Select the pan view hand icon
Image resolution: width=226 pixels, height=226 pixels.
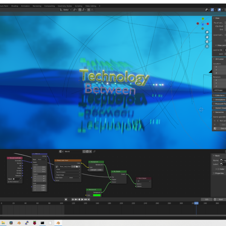207,37
